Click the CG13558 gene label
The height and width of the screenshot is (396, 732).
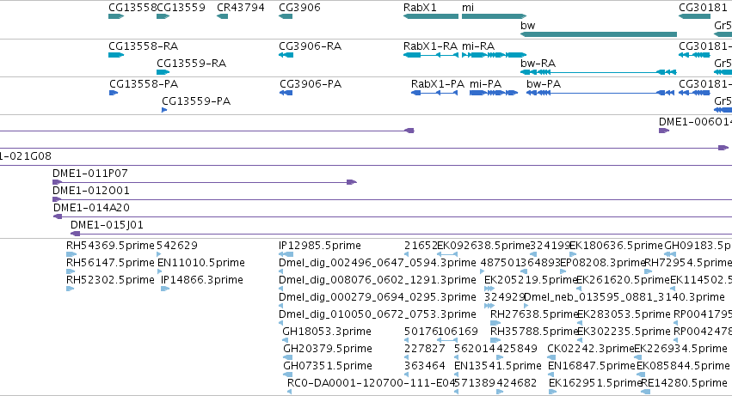coord(132,8)
